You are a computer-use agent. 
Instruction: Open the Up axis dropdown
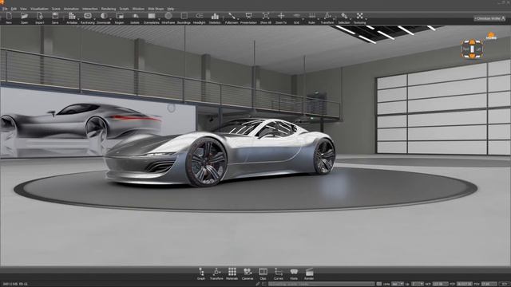coord(417,284)
